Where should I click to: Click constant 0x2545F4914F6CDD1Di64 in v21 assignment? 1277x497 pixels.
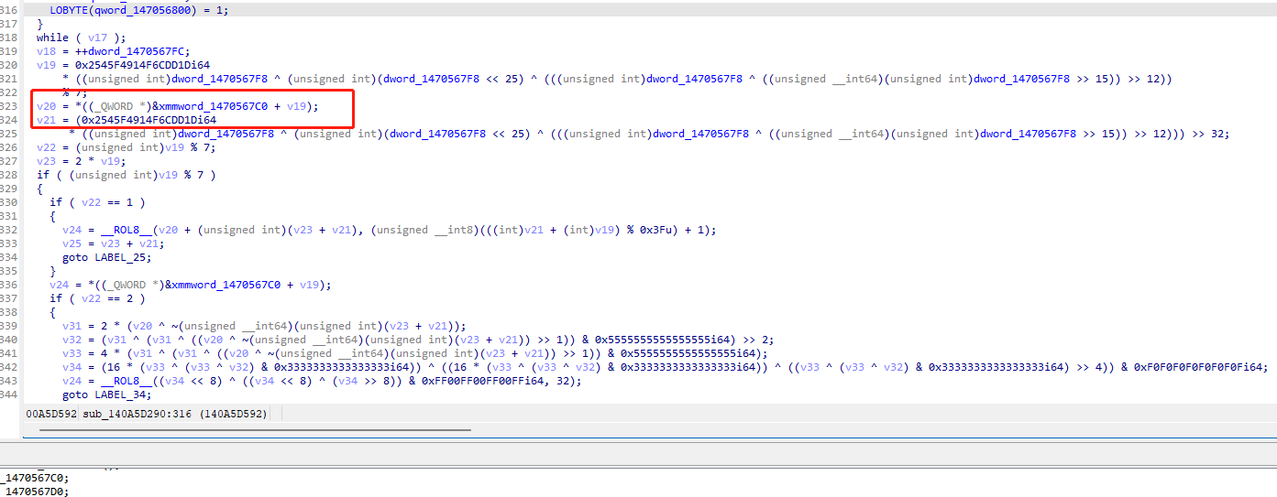point(149,120)
